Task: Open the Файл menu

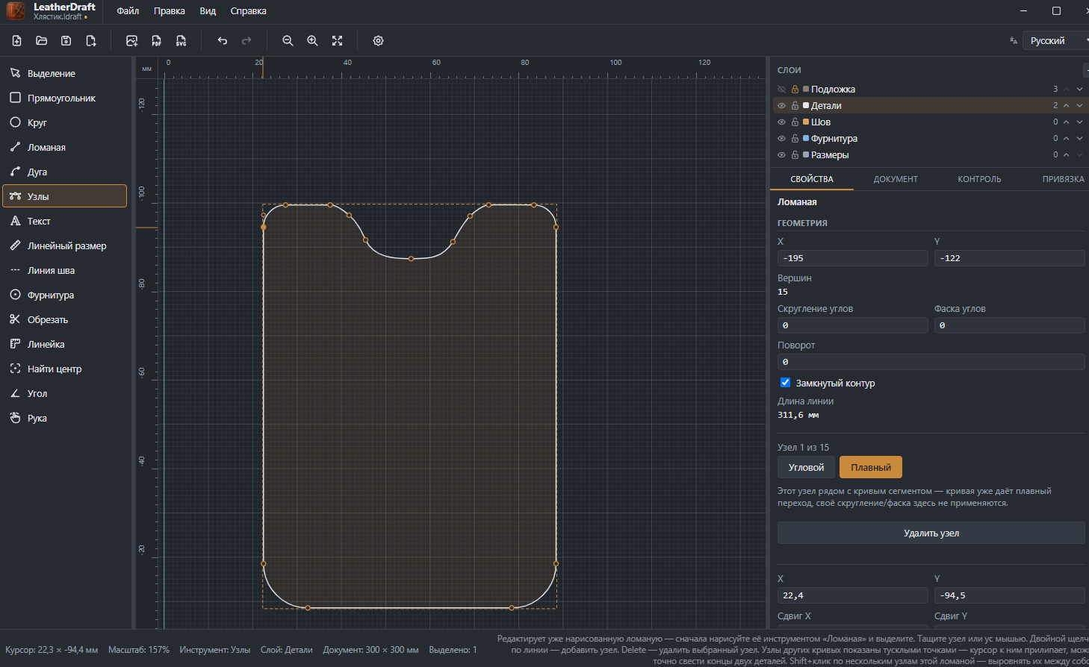Action: [128, 11]
